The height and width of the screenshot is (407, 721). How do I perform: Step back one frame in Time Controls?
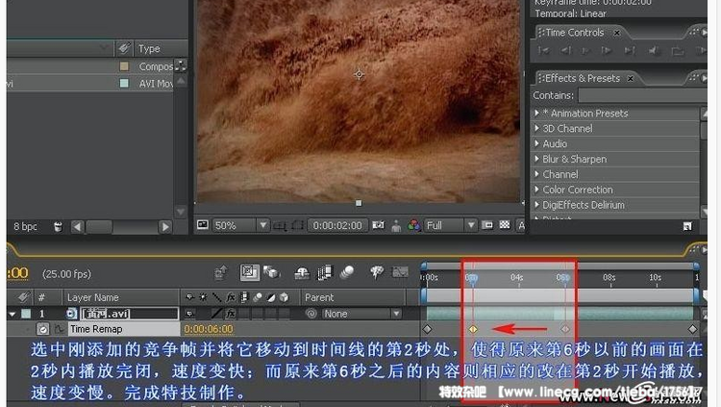tap(566, 51)
